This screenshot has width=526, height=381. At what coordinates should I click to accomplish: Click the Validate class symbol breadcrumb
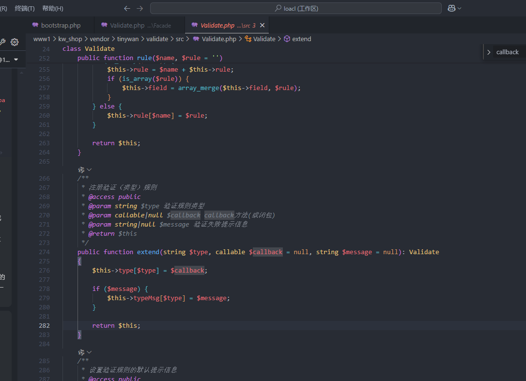point(264,39)
